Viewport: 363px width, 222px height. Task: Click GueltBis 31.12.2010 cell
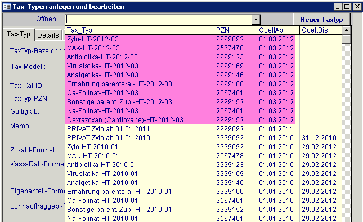[319, 138]
